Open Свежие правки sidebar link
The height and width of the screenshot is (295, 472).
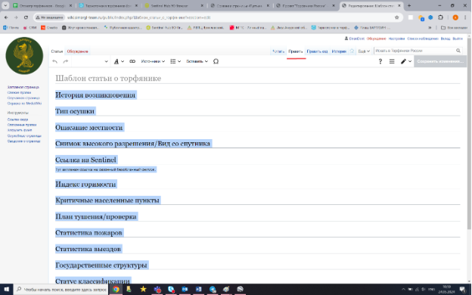click(x=19, y=92)
